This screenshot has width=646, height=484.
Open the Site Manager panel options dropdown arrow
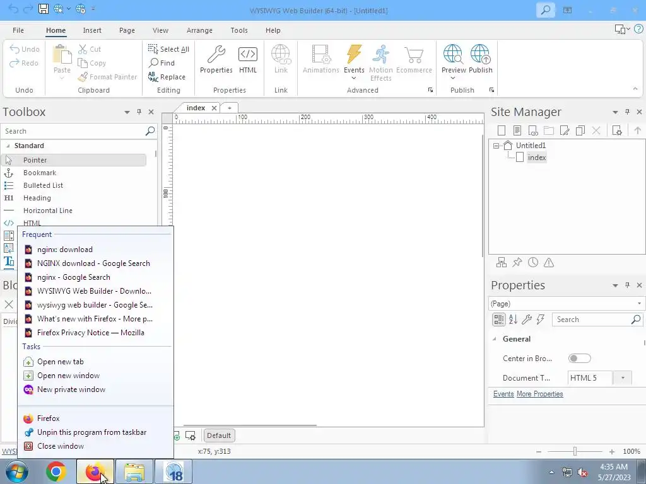615,112
